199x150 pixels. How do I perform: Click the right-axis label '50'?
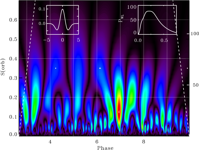click(x=196, y=85)
